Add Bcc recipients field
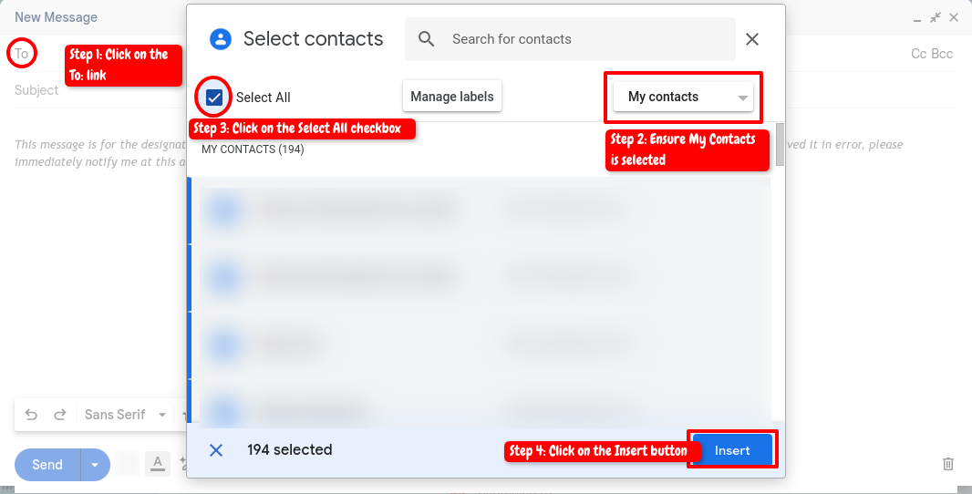 pyautogui.click(x=942, y=54)
